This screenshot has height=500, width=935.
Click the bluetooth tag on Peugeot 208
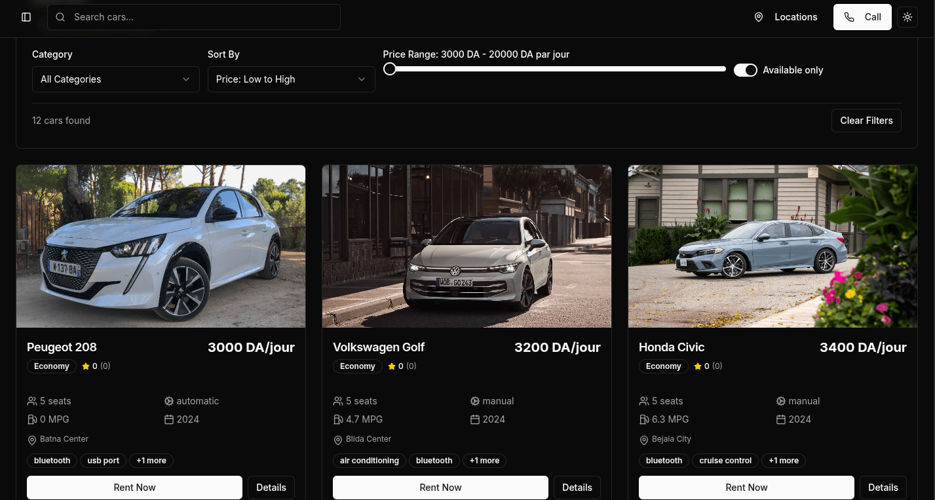coord(52,461)
